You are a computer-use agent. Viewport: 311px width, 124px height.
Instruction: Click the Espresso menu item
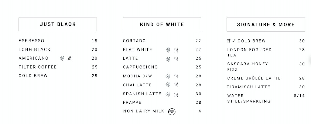click(32, 41)
